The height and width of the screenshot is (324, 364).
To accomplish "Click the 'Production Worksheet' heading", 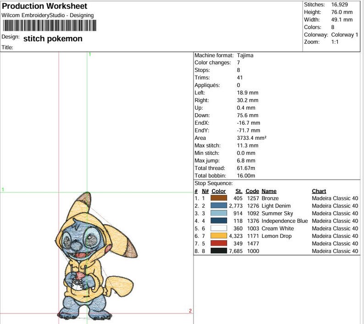I will pos(44,6).
